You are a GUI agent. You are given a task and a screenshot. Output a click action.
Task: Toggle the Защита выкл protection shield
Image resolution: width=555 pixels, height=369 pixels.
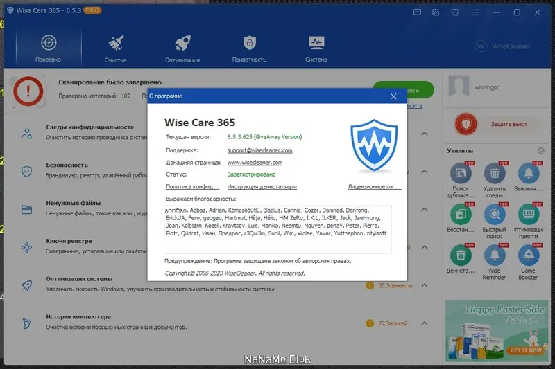466,124
